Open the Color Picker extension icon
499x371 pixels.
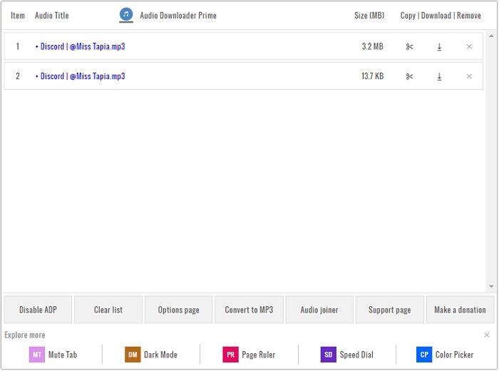(x=424, y=355)
